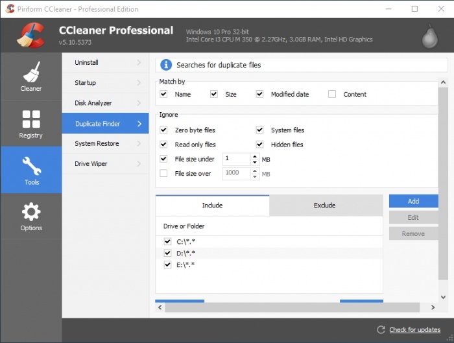
Task: Open the Options gear icon
Action: 30,211
